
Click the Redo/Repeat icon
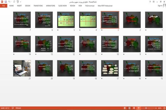[14, 2]
